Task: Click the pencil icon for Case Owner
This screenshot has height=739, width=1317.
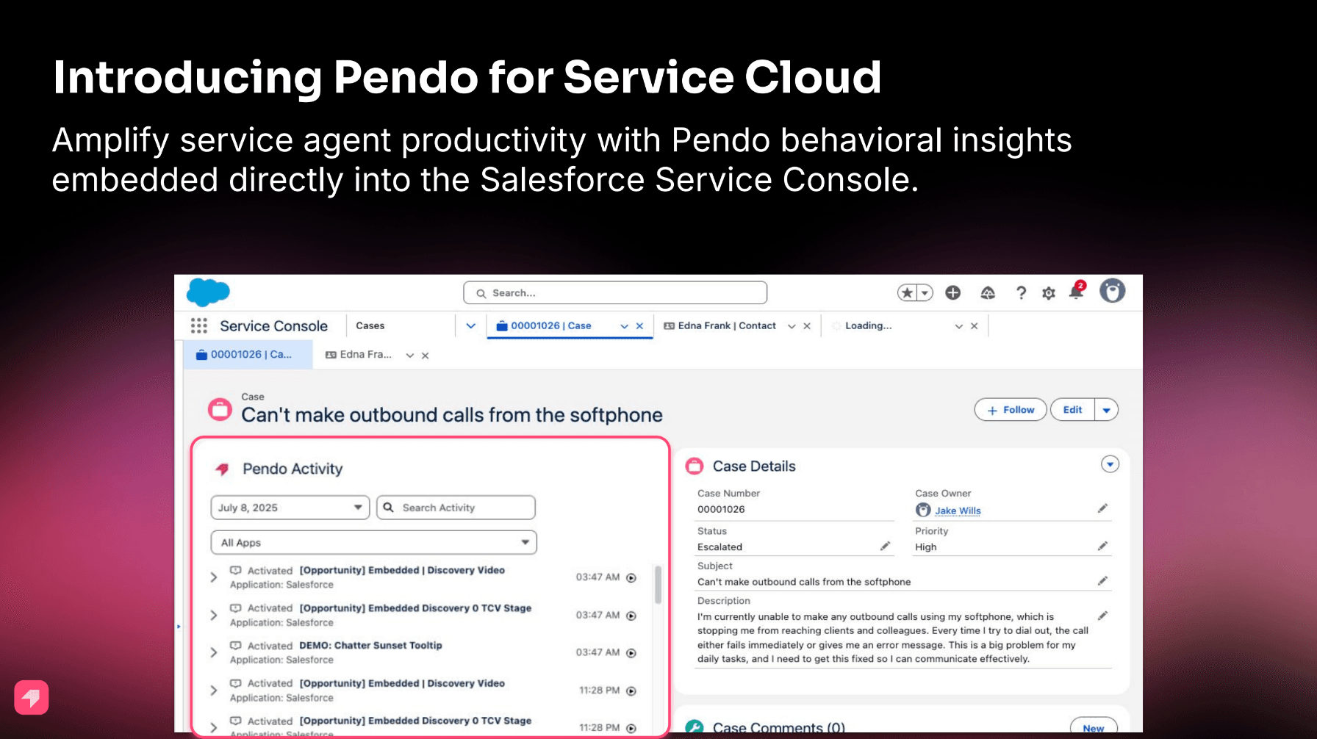Action: click(1102, 508)
